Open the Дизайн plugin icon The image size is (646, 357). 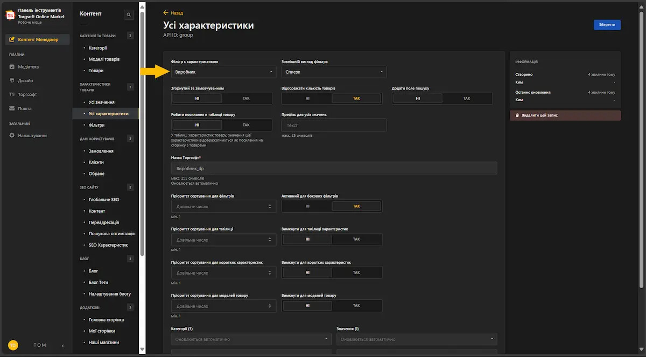12,81
